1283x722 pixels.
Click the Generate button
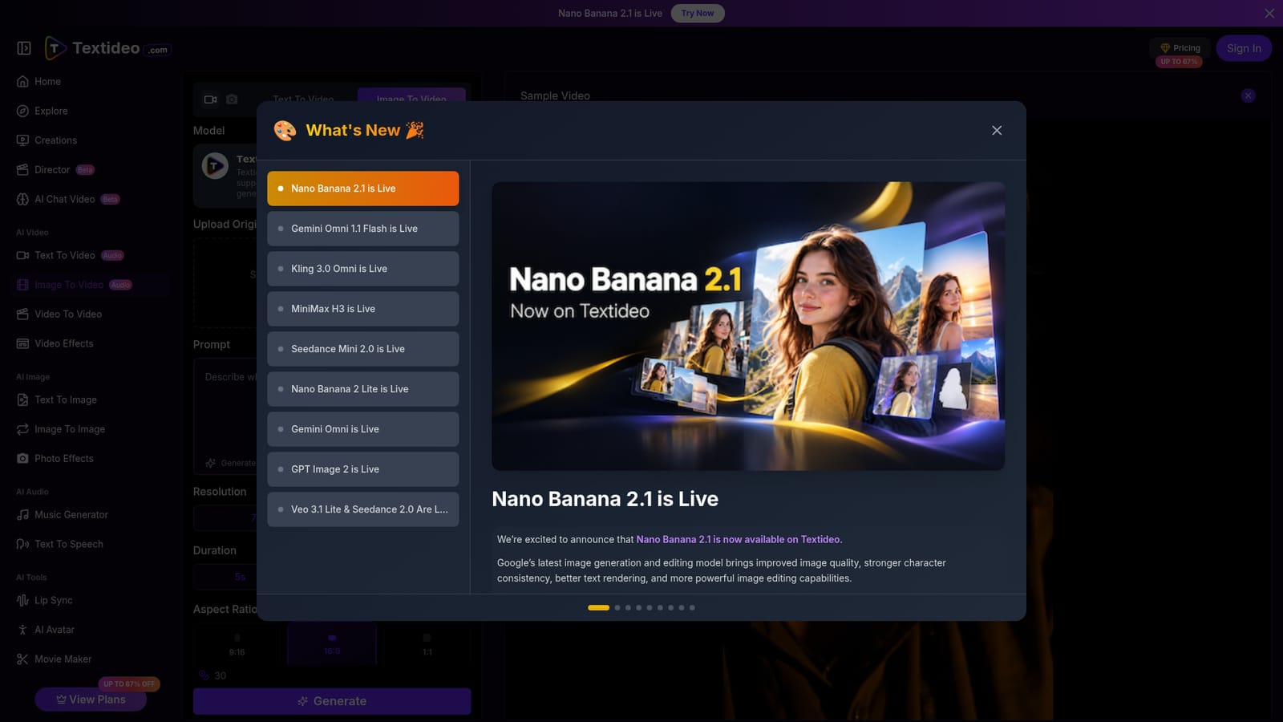[x=332, y=701]
